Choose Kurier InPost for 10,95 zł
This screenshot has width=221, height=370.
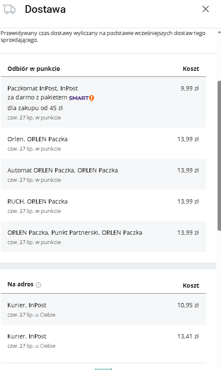click(103, 309)
